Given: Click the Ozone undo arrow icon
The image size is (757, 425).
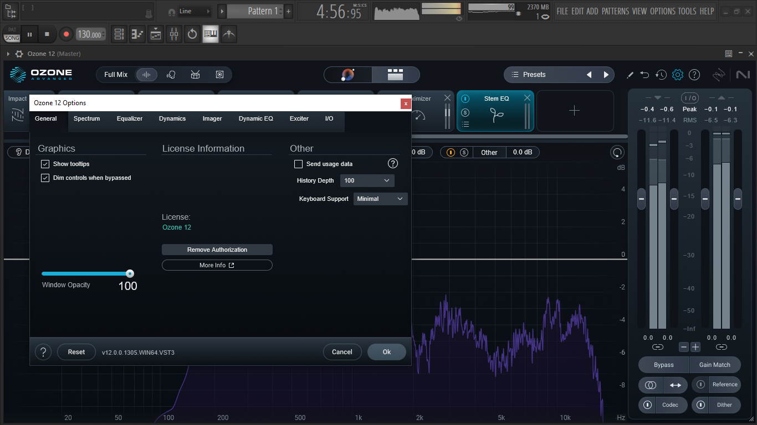Looking at the screenshot, I should click(x=645, y=75).
